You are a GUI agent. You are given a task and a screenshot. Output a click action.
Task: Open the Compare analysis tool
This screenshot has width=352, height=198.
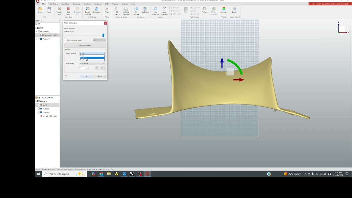[x=224, y=10]
